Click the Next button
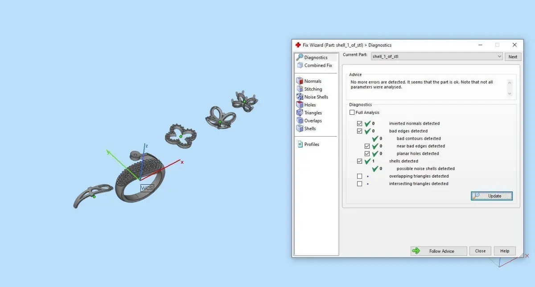The image size is (535, 287). click(x=513, y=57)
